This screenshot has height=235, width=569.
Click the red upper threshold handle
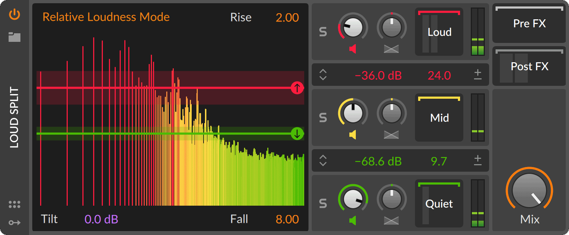[297, 88]
